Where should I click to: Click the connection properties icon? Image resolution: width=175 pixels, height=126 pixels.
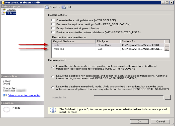click(5, 95)
